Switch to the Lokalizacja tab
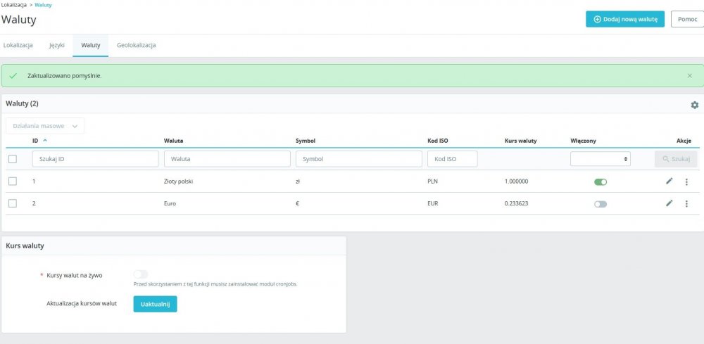704x344 pixels. [x=18, y=45]
